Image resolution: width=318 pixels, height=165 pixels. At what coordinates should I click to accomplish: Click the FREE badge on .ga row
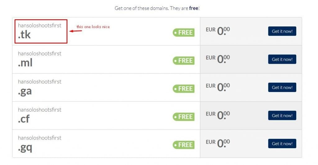(184, 89)
